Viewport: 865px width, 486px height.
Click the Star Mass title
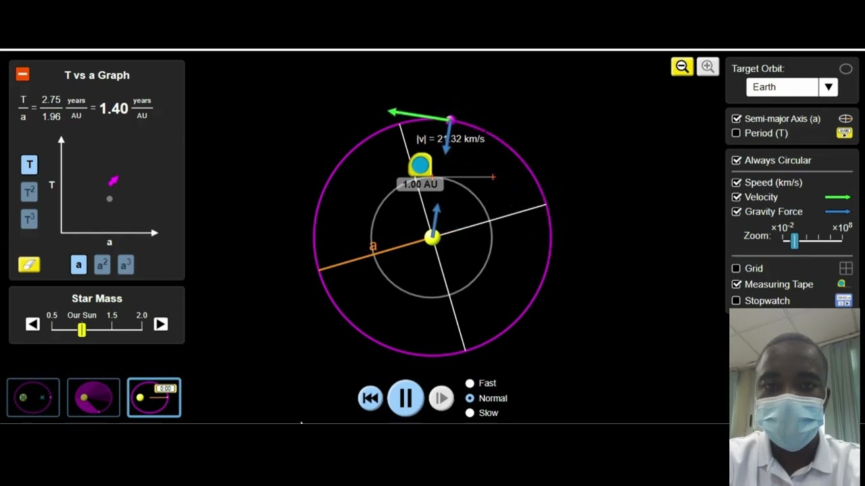[97, 298]
